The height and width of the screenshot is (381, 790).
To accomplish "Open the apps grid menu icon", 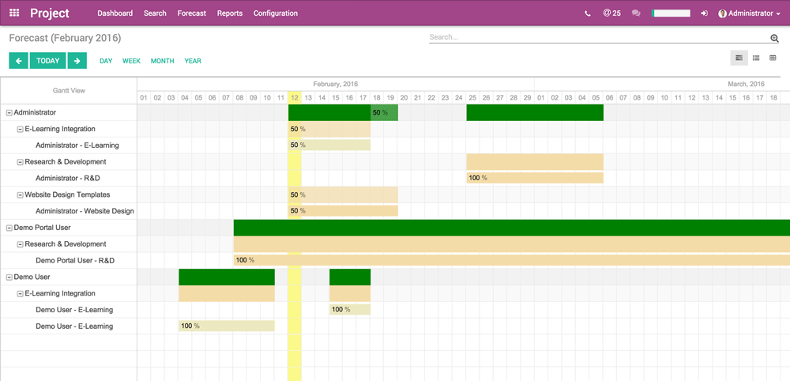I will [14, 13].
